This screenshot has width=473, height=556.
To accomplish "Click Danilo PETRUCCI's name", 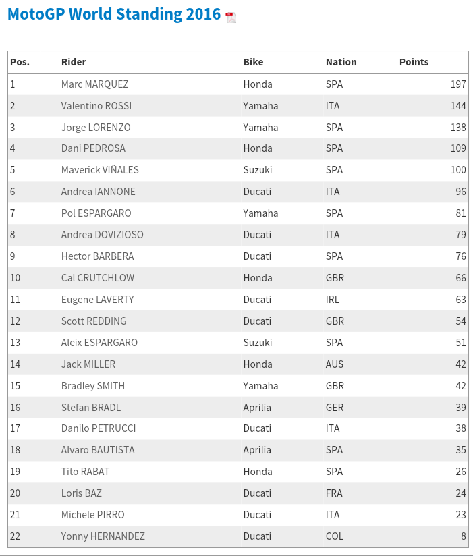I will (x=98, y=428).
